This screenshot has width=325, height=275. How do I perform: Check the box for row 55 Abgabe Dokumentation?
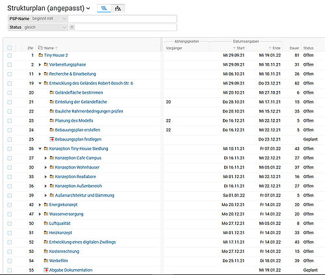tap(10, 270)
